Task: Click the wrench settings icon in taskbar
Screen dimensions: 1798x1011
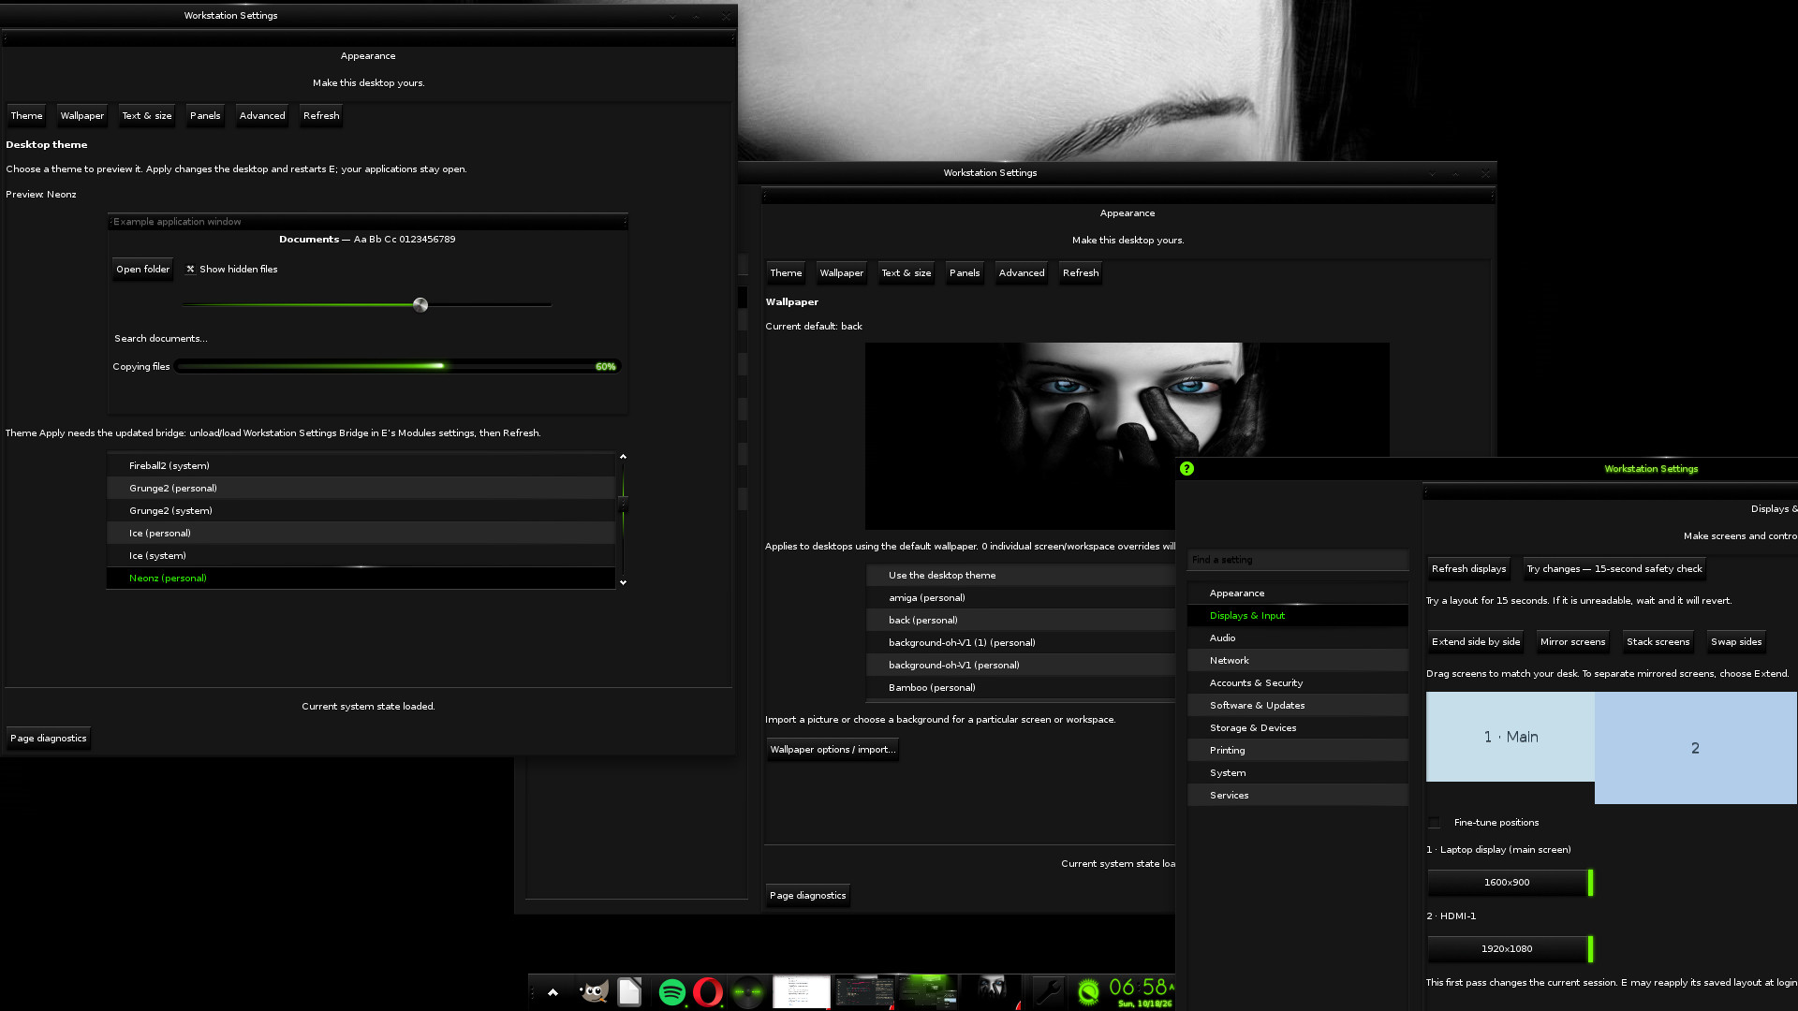Action: pyautogui.click(x=1048, y=991)
